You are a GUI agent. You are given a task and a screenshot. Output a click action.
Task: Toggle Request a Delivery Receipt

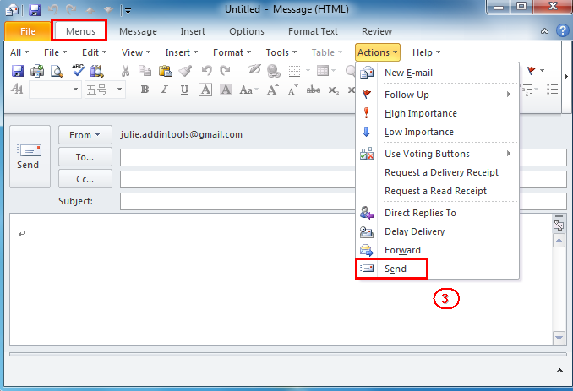click(x=438, y=172)
